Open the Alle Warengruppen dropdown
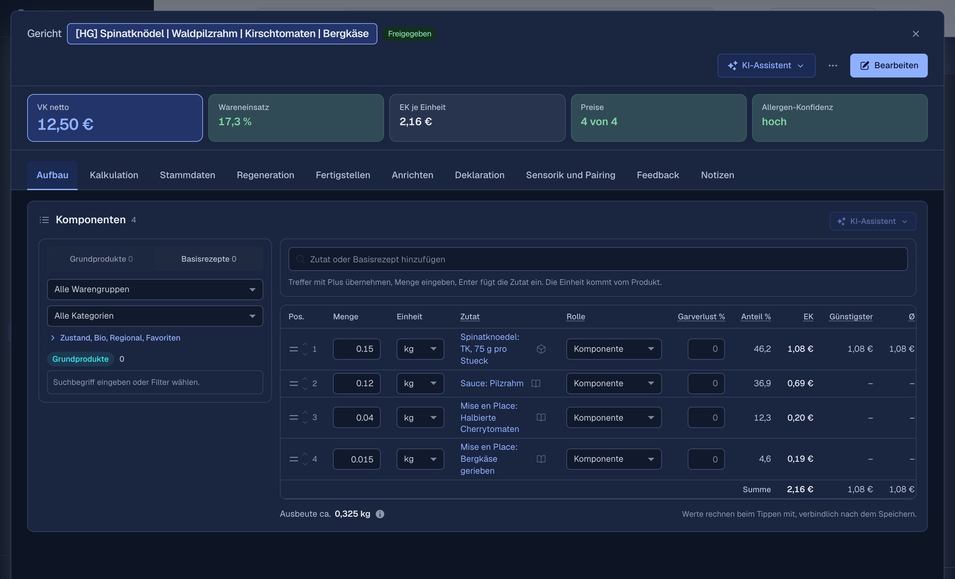The image size is (955, 579). pyautogui.click(x=155, y=289)
